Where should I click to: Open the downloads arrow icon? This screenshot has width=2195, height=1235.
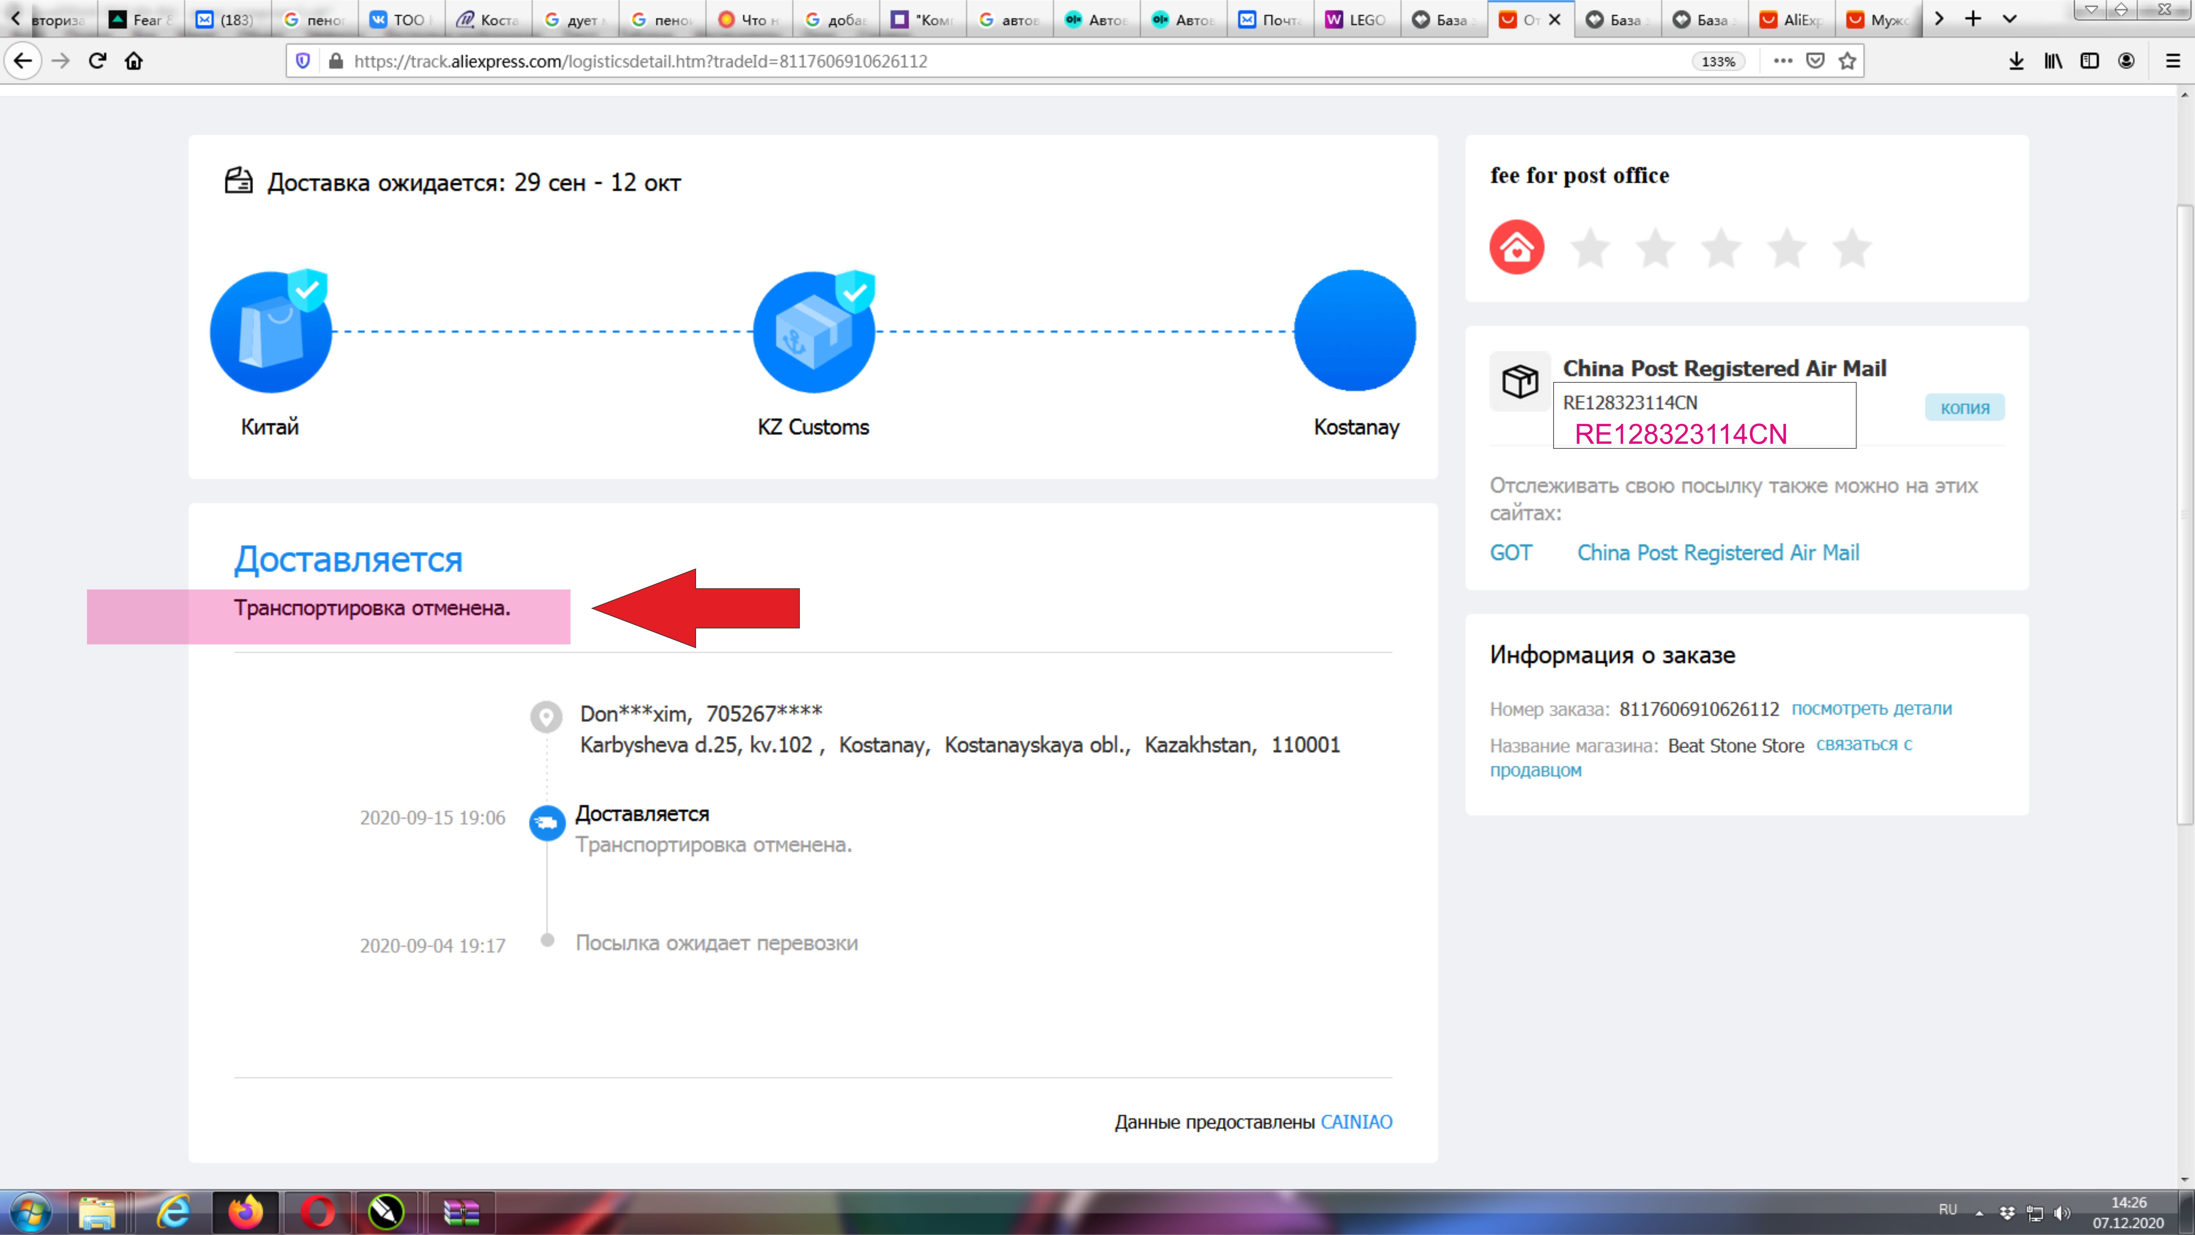2016,60
